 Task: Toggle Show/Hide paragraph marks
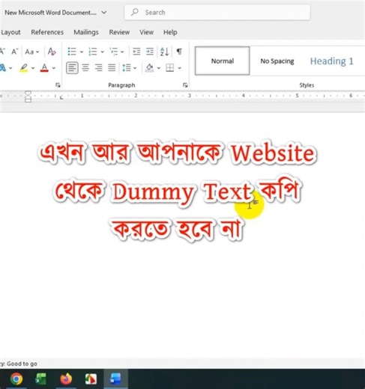[x=179, y=52]
